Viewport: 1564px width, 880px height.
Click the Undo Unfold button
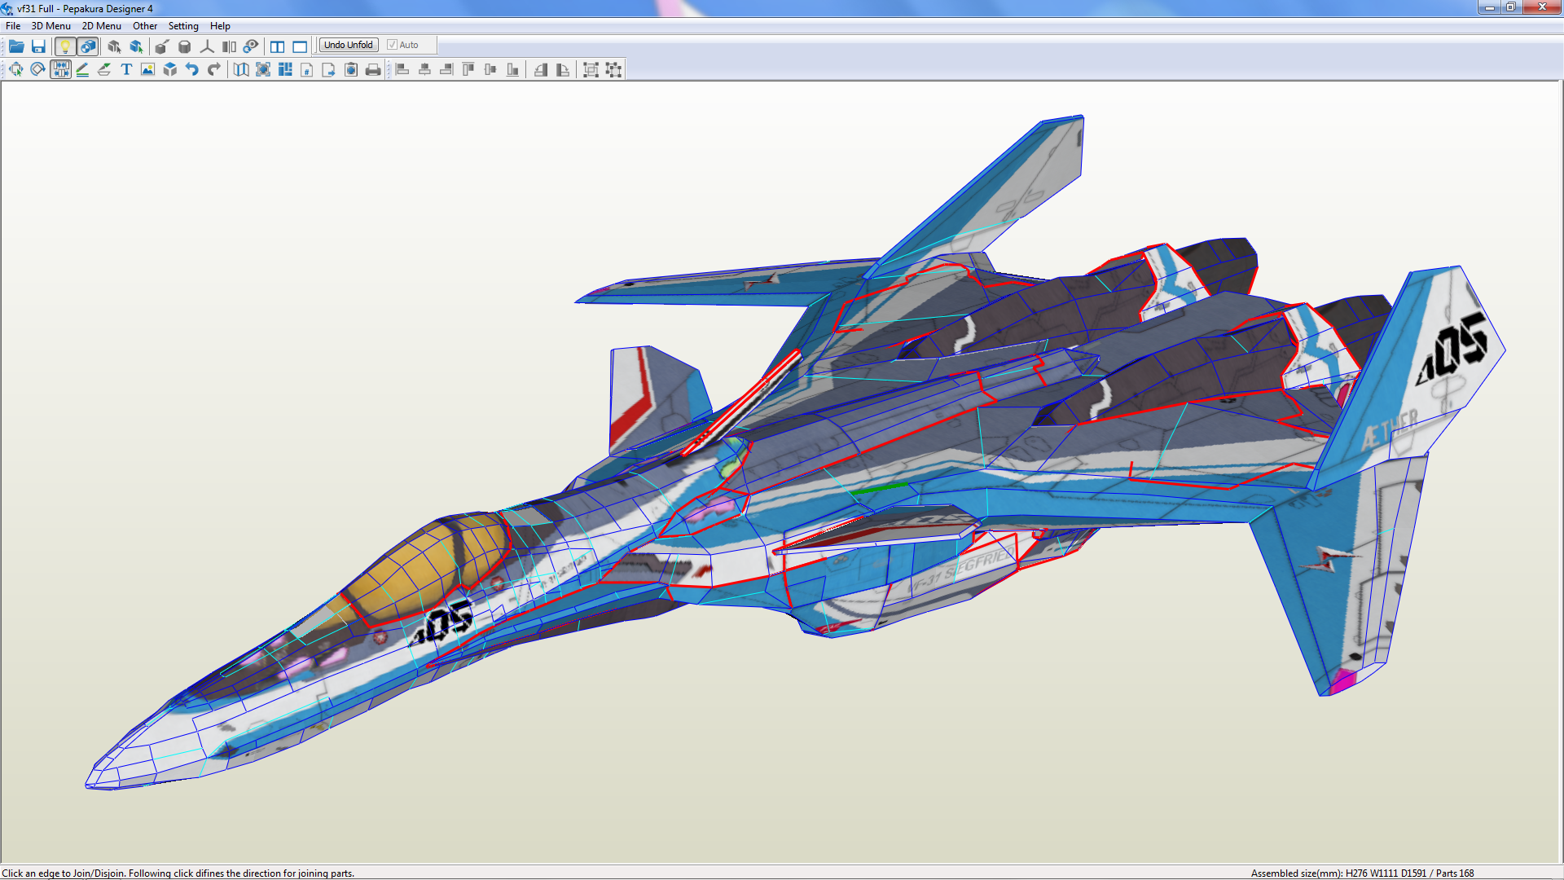(x=349, y=45)
